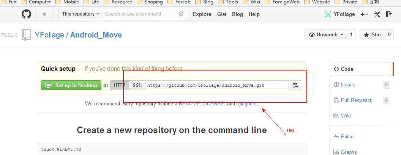View the watchers count 1
Image resolution: width=401 pixels, height=155 pixels.
[x=351, y=35]
